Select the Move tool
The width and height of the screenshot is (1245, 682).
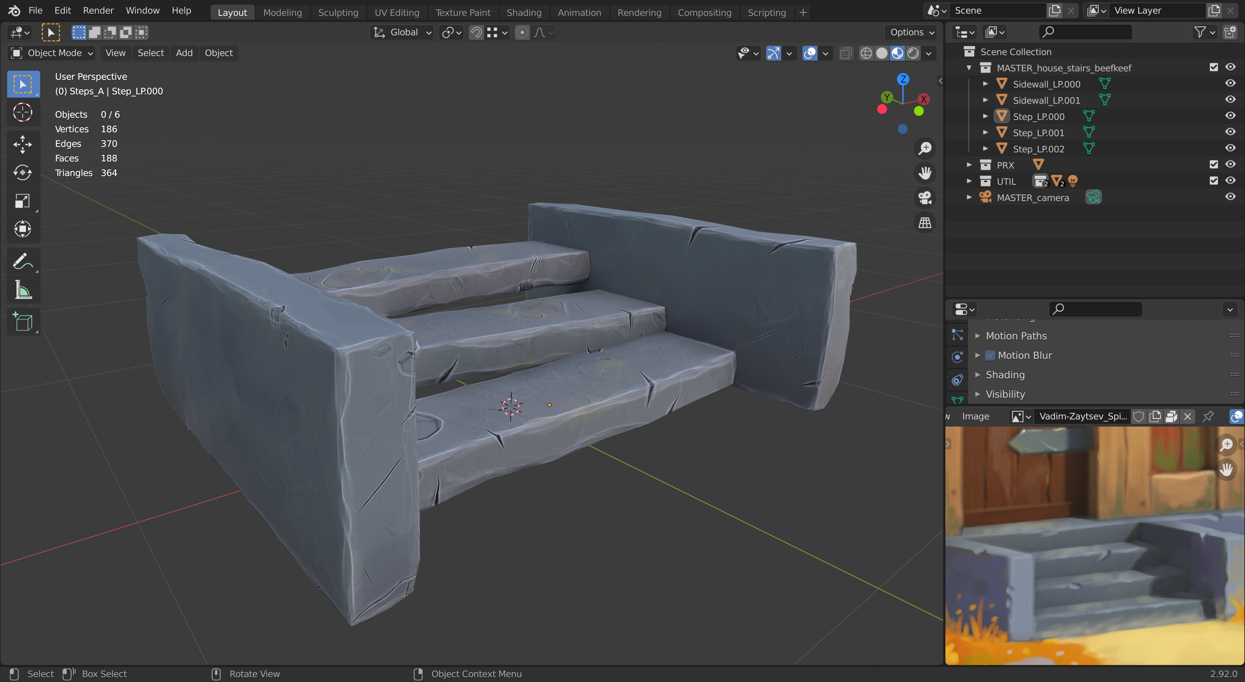(x=22, y=144)
